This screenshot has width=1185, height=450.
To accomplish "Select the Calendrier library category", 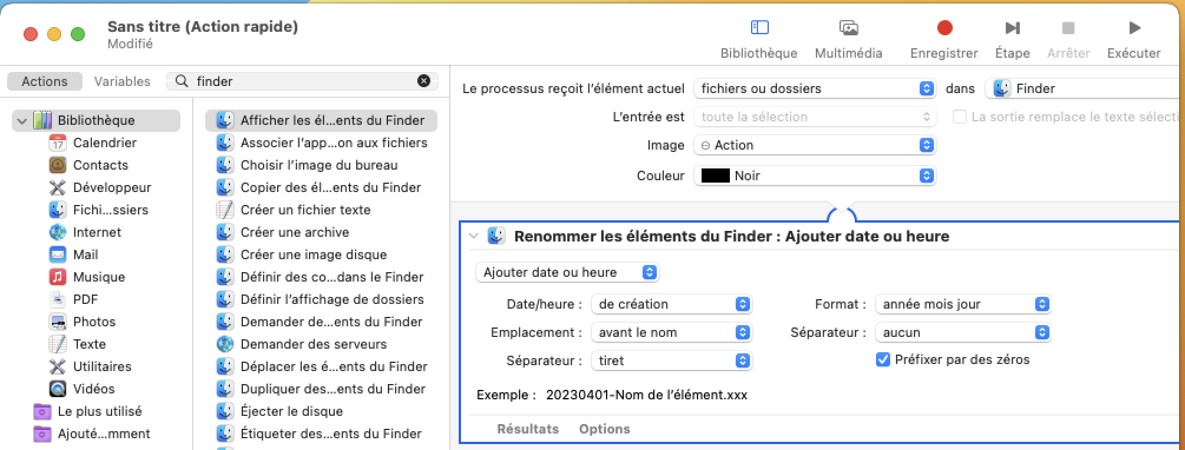I will [104, 143].
